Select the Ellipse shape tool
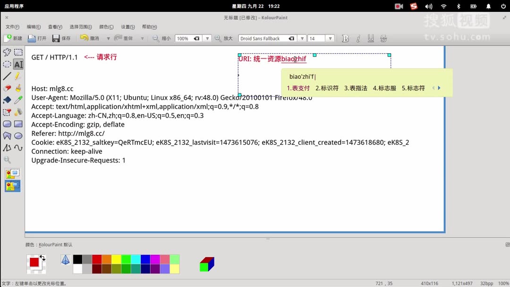 tap(17, 135)
